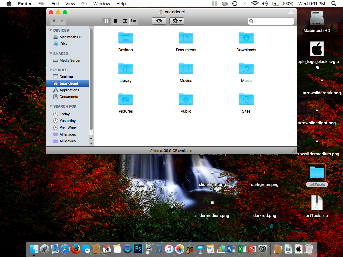Screen dimensions: 343x257
Task: Collapse the PLACES sidebar section
Action: point(51,70)
